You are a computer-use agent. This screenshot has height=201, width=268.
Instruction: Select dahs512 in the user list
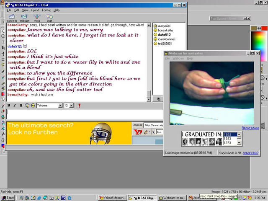(164, 35)
